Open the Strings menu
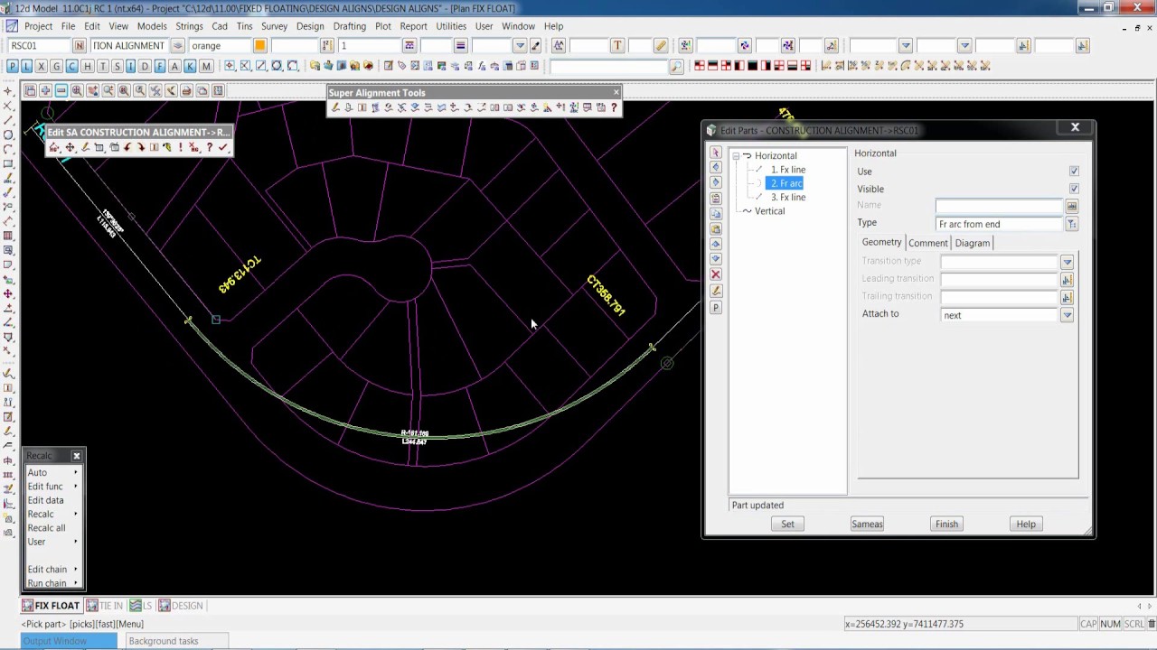 click(x=189, y=26)
